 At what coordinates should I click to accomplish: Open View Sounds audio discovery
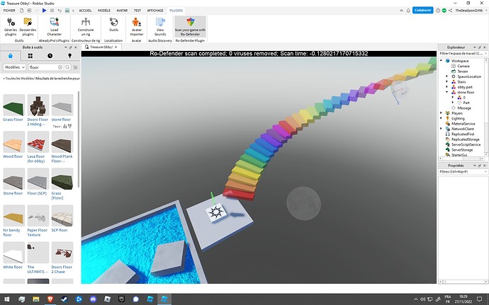(160, 27)
